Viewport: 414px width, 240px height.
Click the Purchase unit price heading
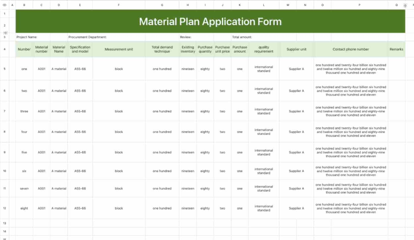(222, 49)
